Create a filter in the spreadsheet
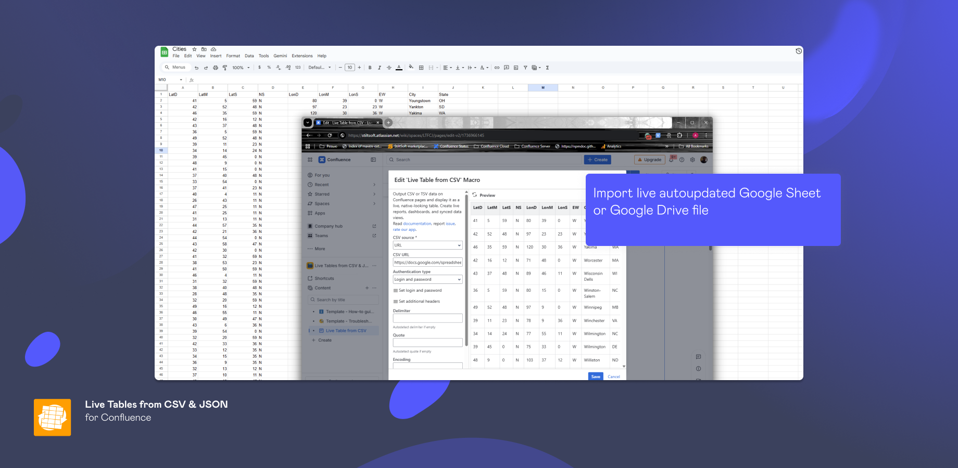958x468 pixels. click(525, 68)
